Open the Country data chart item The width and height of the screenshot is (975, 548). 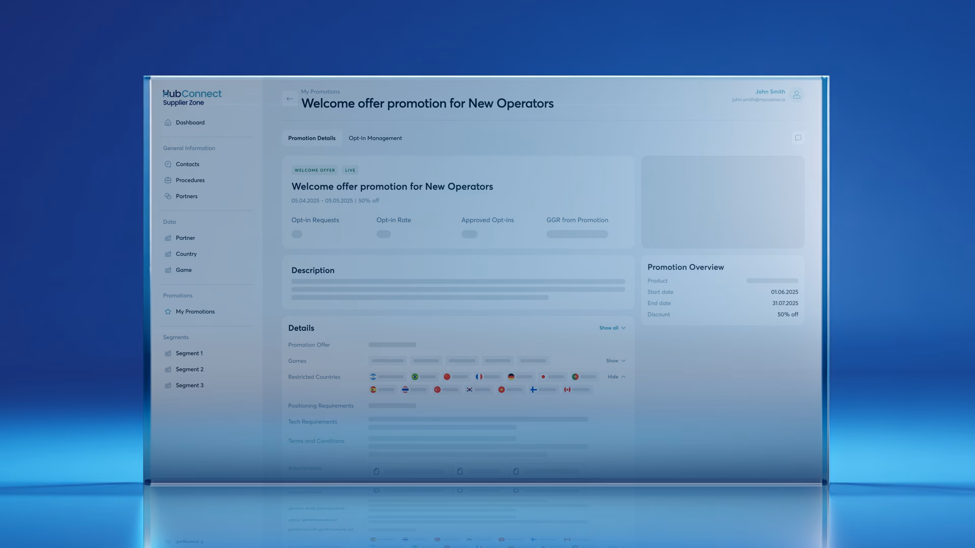click(x=185, y=254)
